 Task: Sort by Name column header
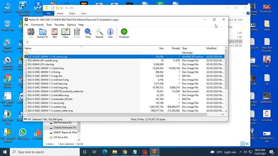pyautogui.click(x=82, y=48)
